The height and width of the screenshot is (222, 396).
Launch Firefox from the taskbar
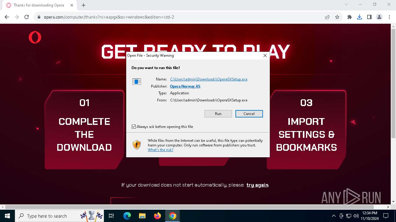pyautogui.click(x=157, y=216)
